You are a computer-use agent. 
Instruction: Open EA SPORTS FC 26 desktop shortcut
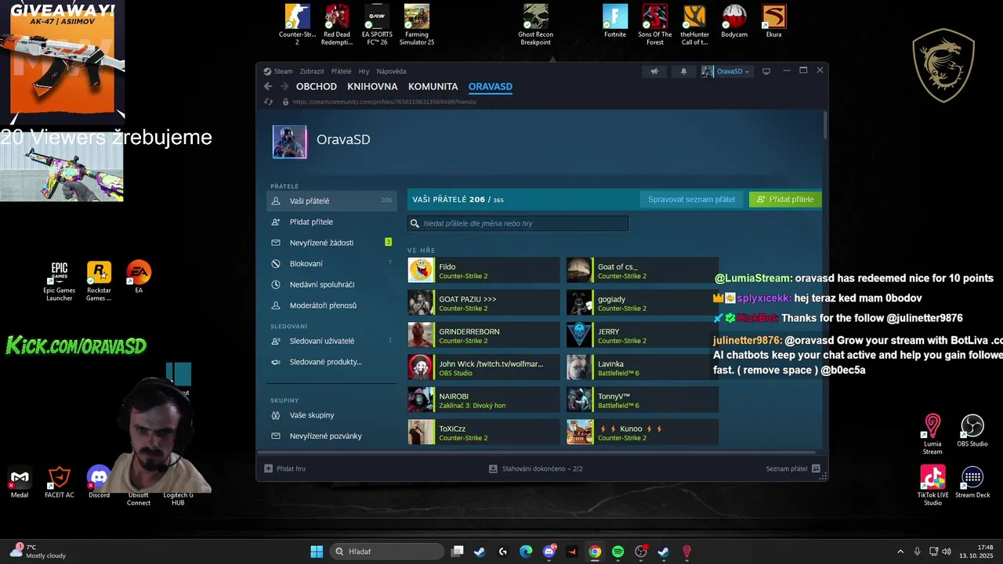point(377,25)
